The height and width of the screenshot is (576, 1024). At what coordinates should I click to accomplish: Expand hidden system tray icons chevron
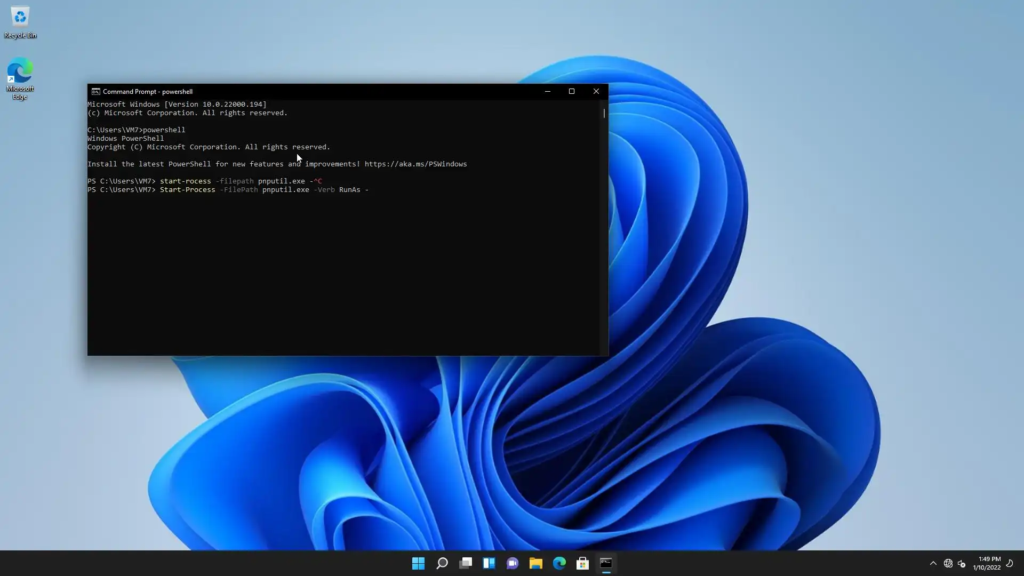coord(933,563)
